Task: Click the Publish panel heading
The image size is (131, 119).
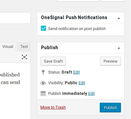Action: pyautogui.click(x=49, y=48)
